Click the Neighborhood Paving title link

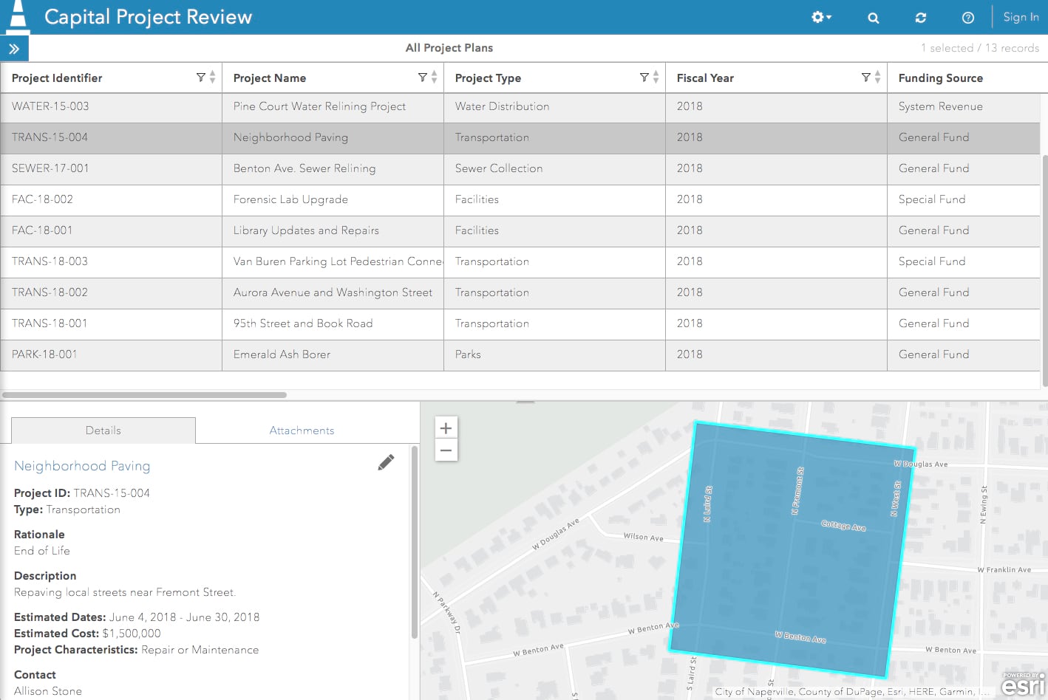82,466
